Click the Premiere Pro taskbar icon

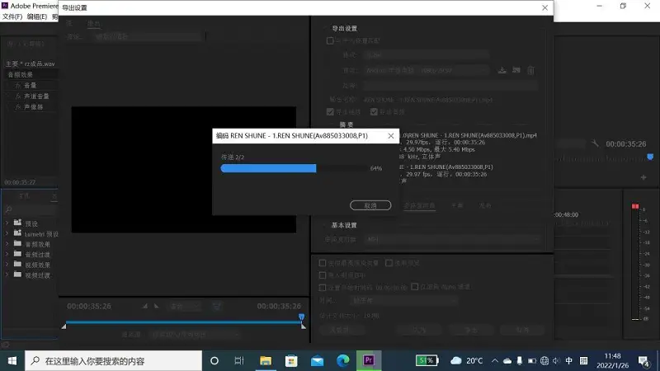[x=369, y=361]
